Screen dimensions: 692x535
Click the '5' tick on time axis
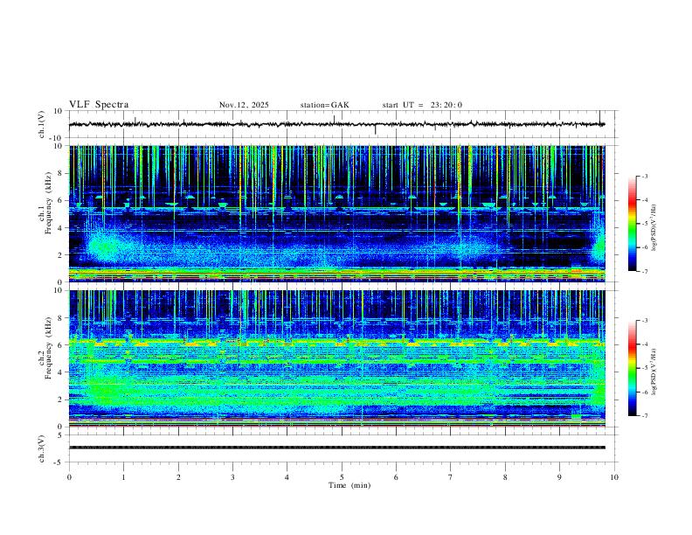coord(342,477)
